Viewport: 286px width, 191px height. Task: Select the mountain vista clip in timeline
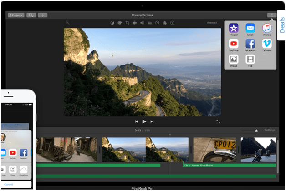(x=145, y=150)
